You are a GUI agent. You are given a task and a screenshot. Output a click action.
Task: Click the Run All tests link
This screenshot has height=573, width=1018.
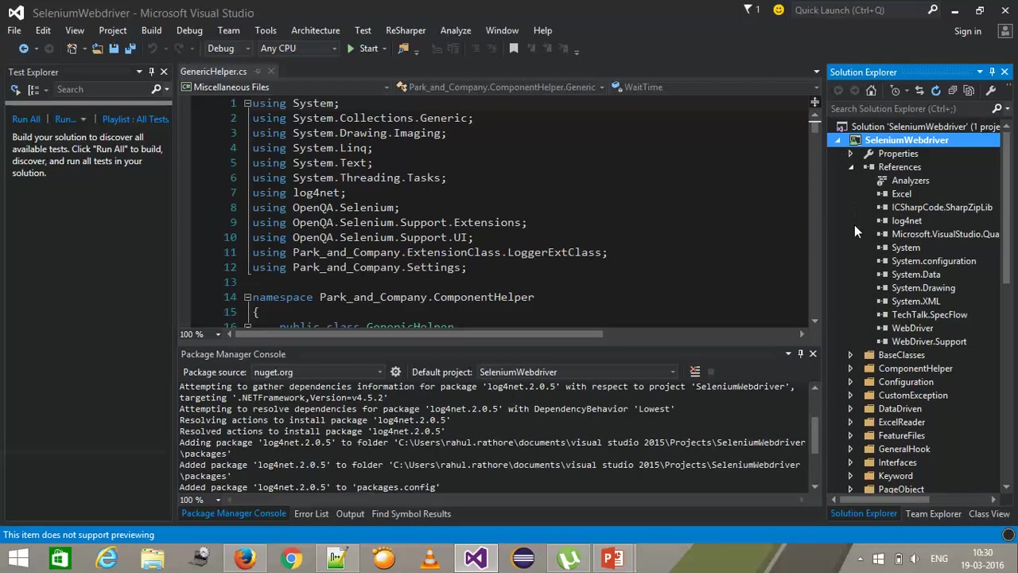26,119
